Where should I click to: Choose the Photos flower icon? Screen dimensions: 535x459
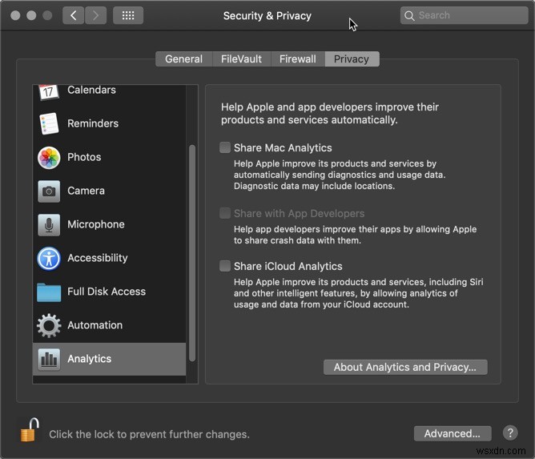coord(49,158)
